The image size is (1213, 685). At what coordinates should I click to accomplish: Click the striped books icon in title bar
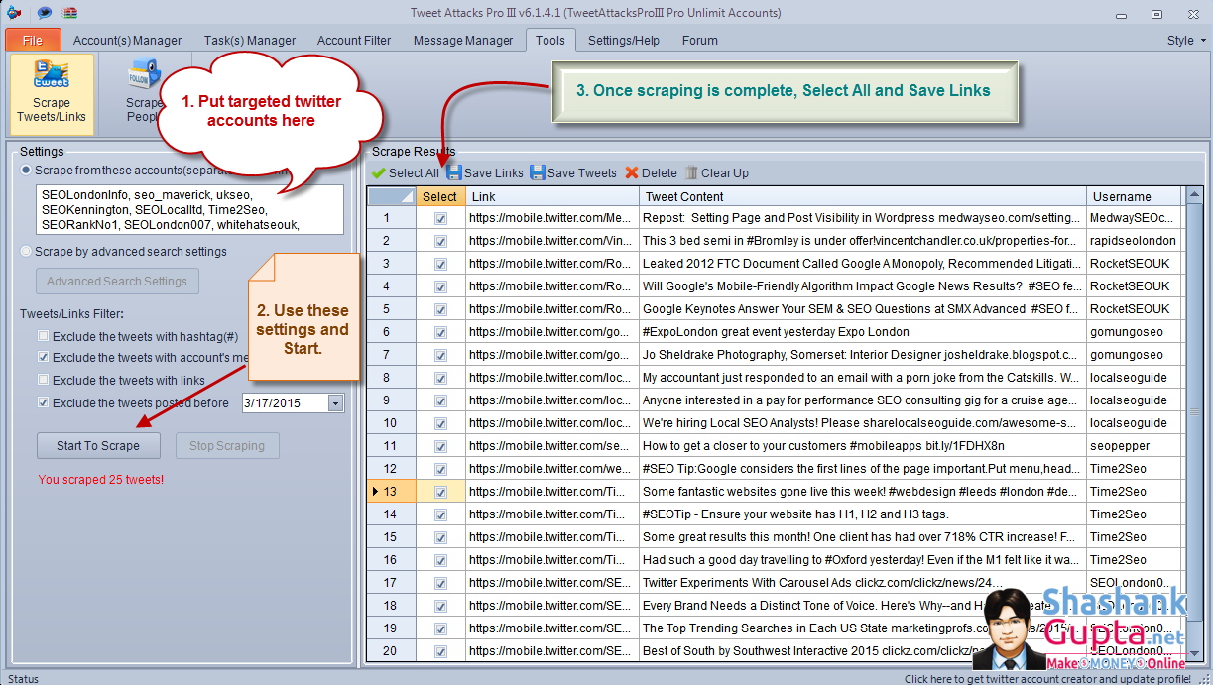[70, 13]
